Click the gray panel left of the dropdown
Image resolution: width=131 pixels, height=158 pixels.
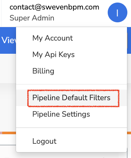point(8,107)
